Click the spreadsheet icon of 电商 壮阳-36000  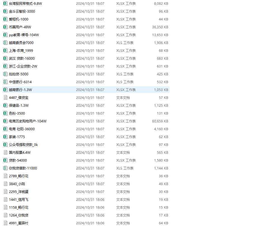[x=5, y=129]
